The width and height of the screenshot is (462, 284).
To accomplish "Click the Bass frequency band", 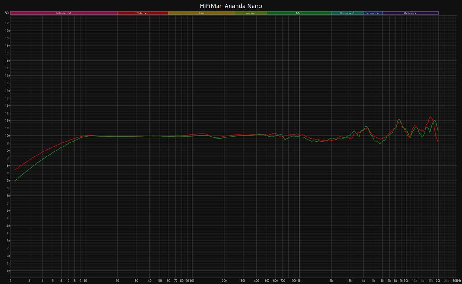I will pos(201,13).
